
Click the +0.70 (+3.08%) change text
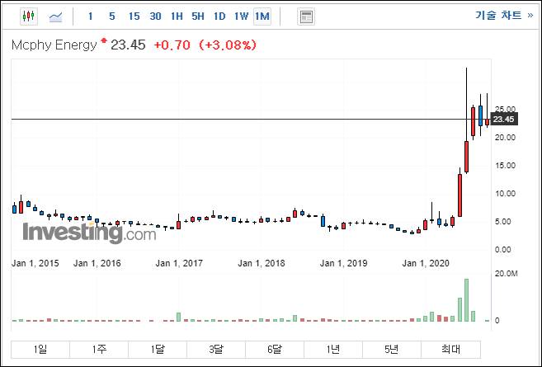(205, 45)
